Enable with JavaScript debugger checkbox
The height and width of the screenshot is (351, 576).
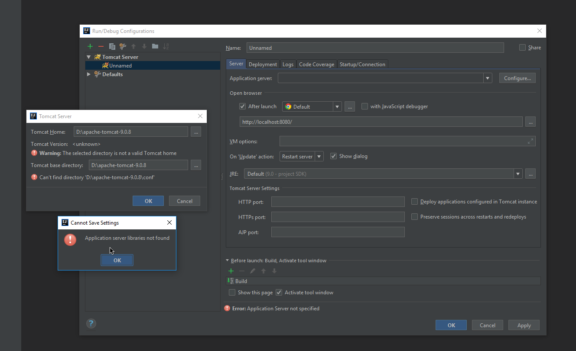[x=364, y=106]
